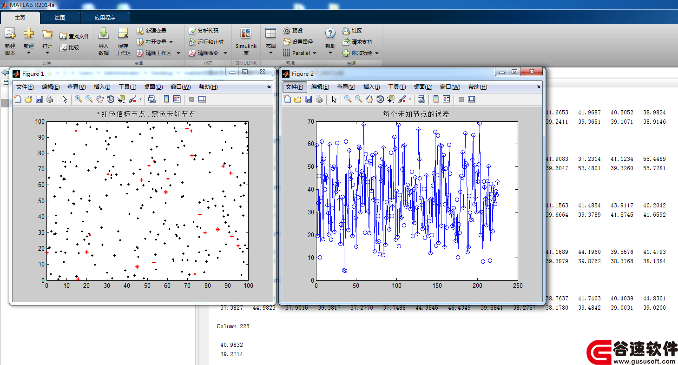Select Edit Plot arrow tool in Figure 1
This screenshot has height=365, width=678.
coord(65,99)
